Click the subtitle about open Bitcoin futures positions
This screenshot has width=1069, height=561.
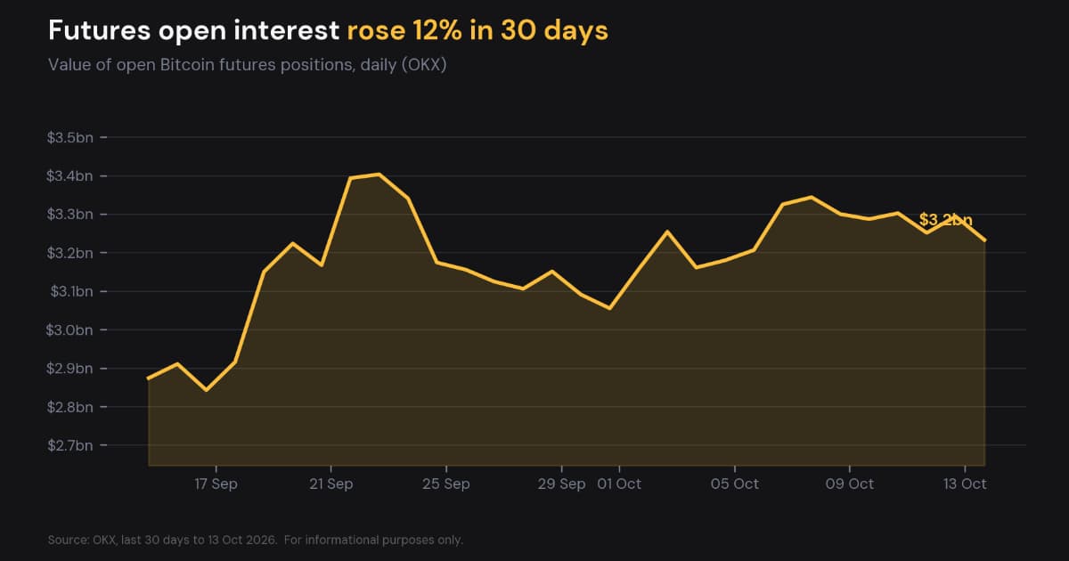click(247, 66)
